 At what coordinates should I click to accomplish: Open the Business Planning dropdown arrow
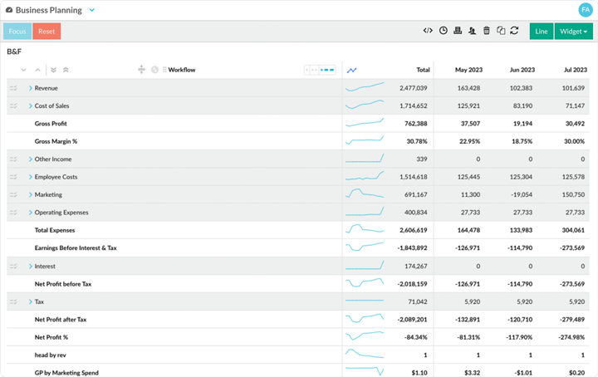point(92,10)
